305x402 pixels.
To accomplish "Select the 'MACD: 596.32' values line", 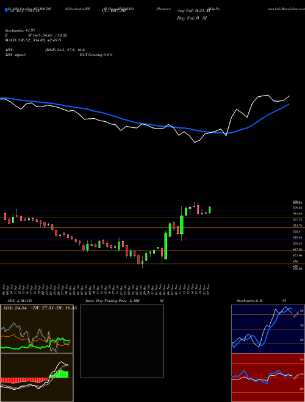I will [33, 40].
